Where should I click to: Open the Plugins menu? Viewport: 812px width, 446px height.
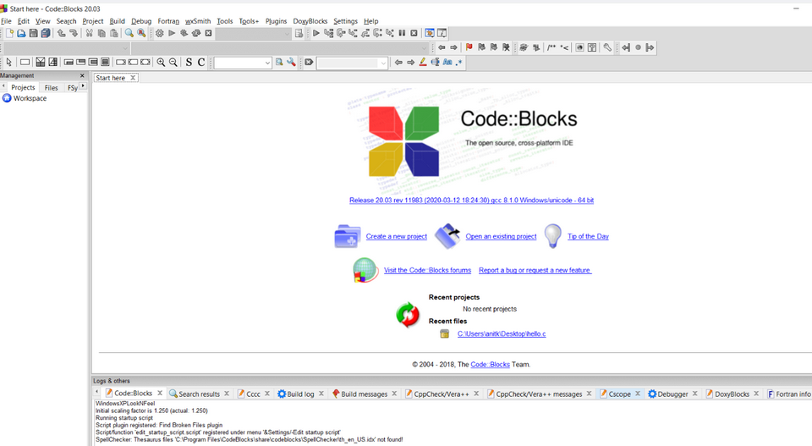tap(276, 21)
